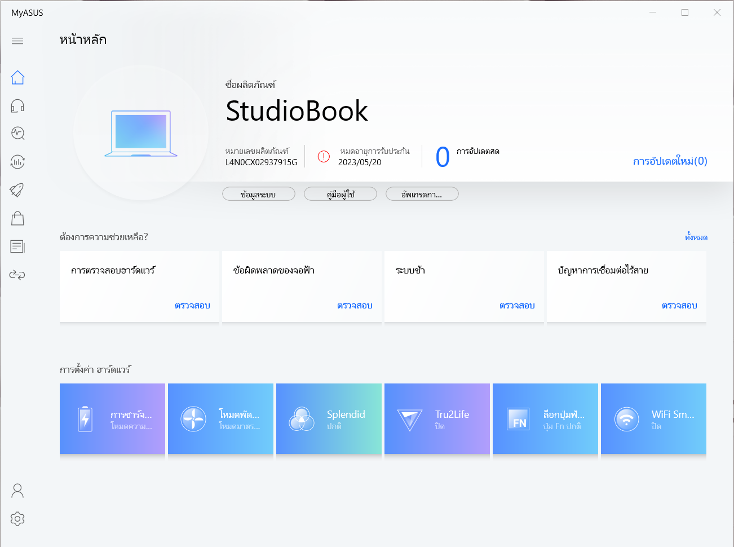Minimize the MyASUS window
The width and height of the screenshot is (734, 547).
click(653, 12)
